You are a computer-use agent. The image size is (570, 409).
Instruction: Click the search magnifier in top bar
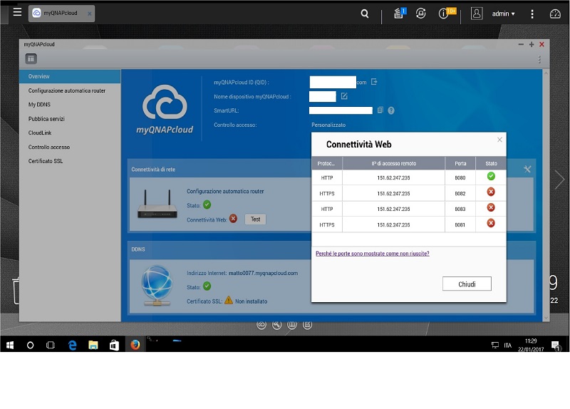coord(365,14)
